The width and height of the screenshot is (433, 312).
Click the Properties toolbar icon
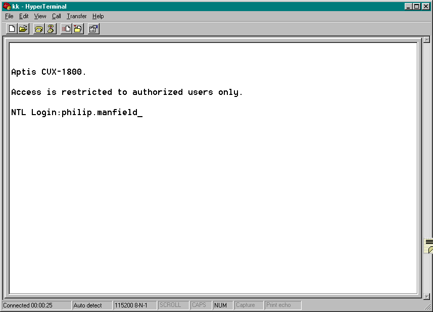[x=93, y=29]
